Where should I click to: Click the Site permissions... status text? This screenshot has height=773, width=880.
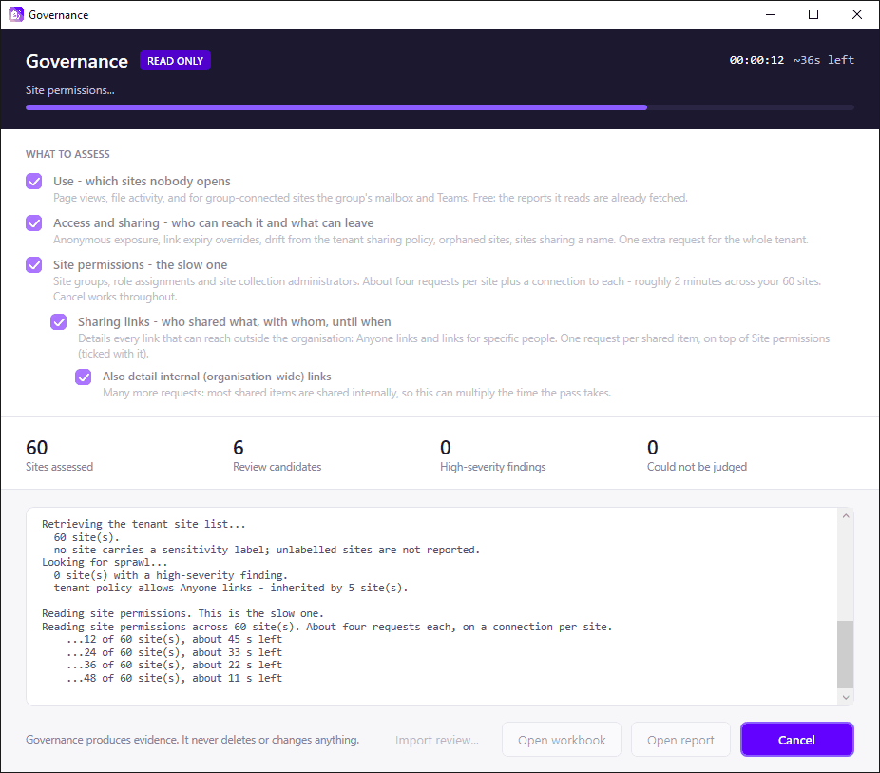click(x=70, y=90)
